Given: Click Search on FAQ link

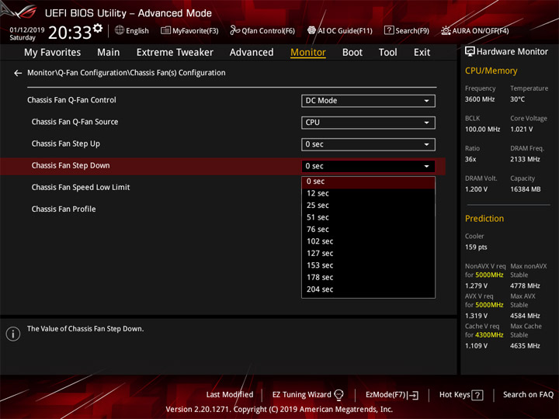Looking at the screenshot, I should click(x=528, y=395).
